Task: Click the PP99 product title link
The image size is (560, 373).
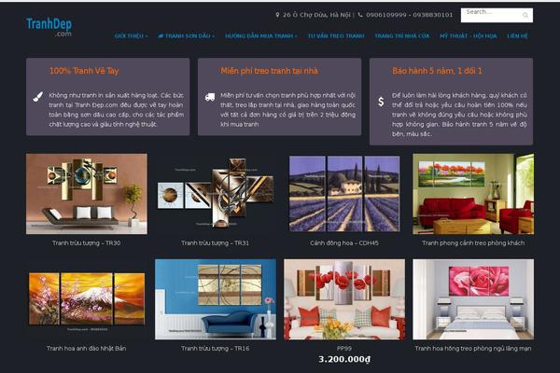Action: point(344,349)
